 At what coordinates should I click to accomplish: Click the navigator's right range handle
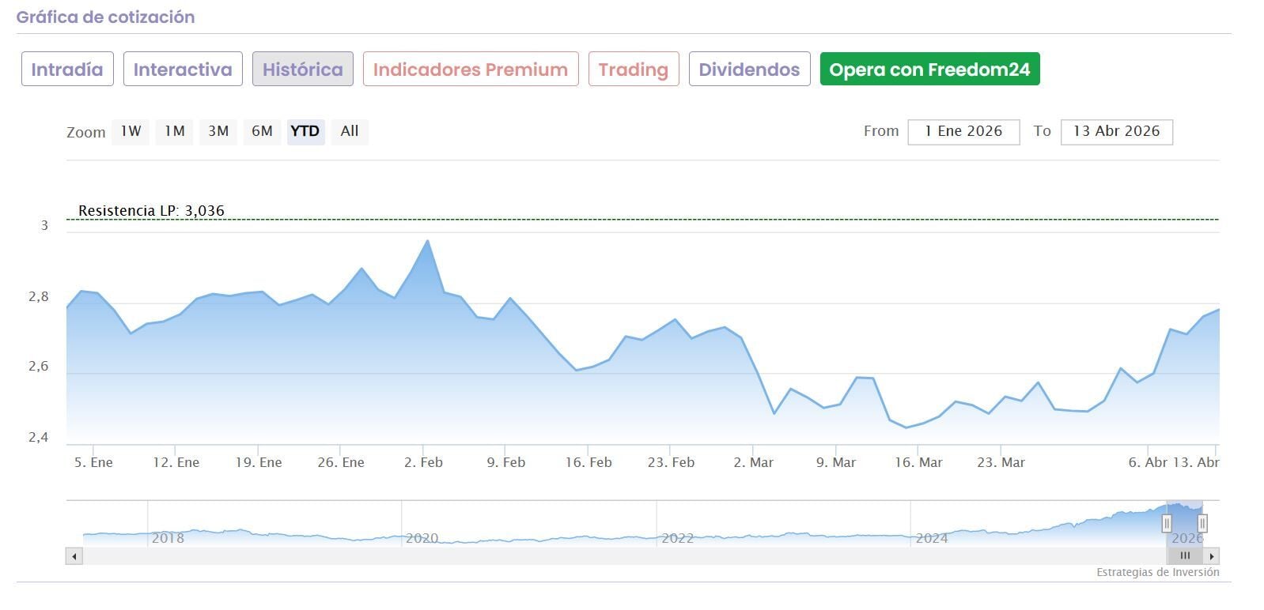[x=1202, y=523]
